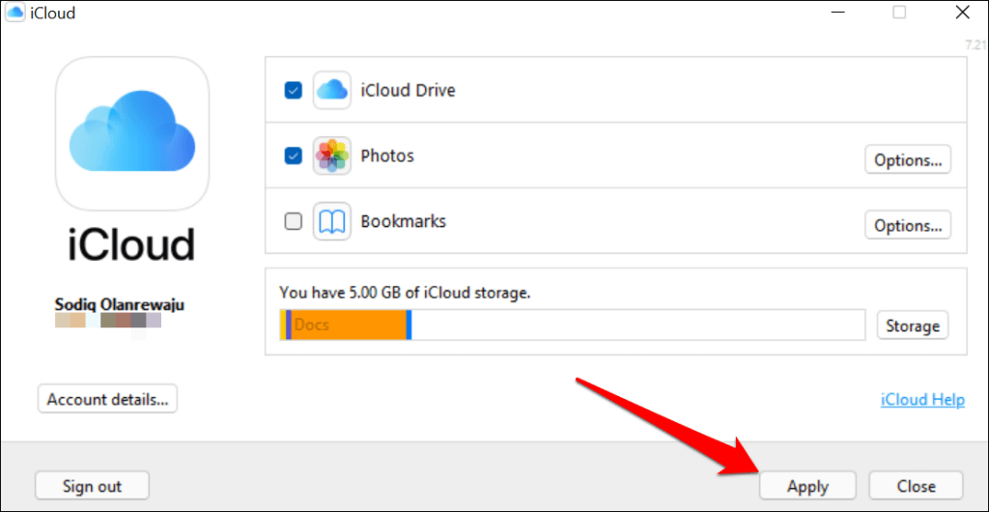Click the Close button beside Apply
This screenshot has height=512, width=989.
(x=917, y=486)
